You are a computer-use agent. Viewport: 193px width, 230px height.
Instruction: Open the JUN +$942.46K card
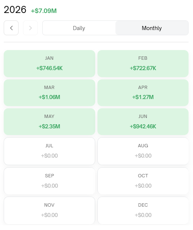pyautogui.click(x=143, y=122)
